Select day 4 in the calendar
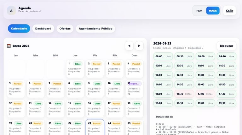This screenshot has width=242, height=135. [x=135, y=69]
